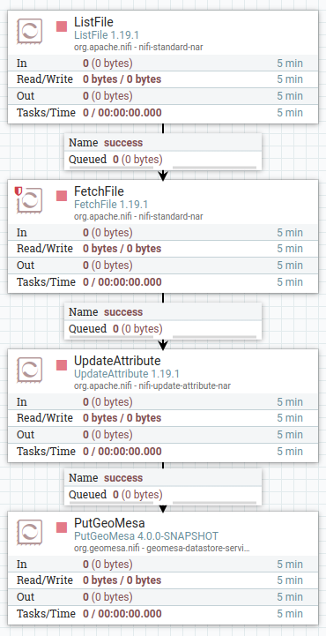The width and height of the screenshot is (326, 636).
Task: Click the Tasks/Time row of the FetchFile processor
Action: point(163,282)
